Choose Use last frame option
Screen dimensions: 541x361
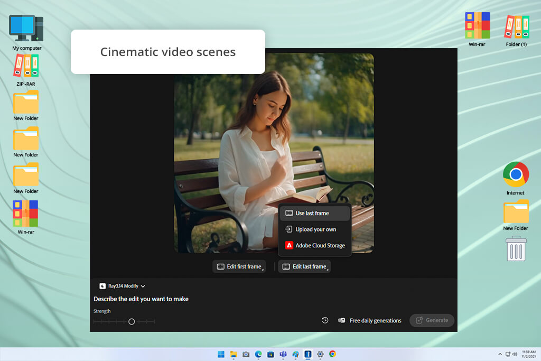point(315,214)
